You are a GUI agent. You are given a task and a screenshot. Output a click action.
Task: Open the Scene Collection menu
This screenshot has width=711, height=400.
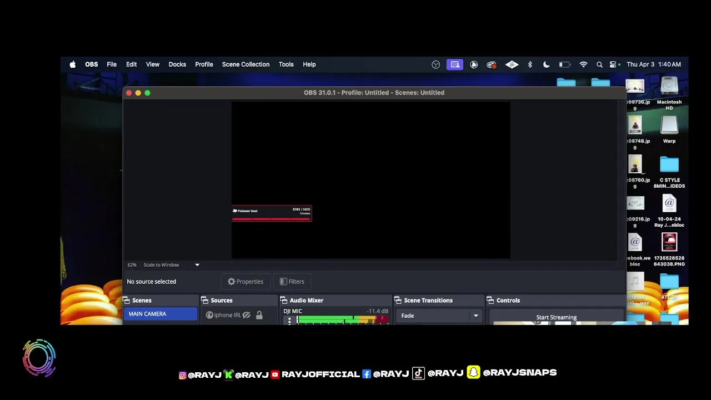click(246, 64)
